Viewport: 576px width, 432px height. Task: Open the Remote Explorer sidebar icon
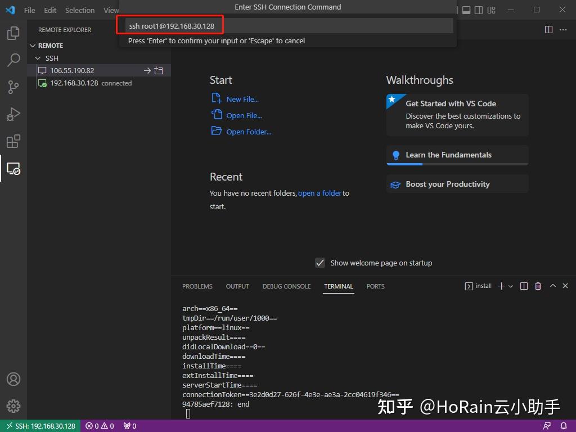(x=13, y=168)
